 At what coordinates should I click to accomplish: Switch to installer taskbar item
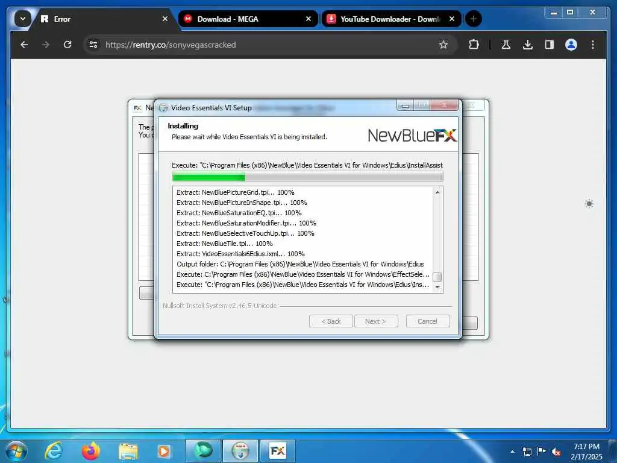tap(240, 451)
